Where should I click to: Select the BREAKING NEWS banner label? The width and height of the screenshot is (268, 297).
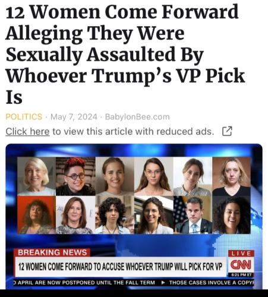pos(52,252)
